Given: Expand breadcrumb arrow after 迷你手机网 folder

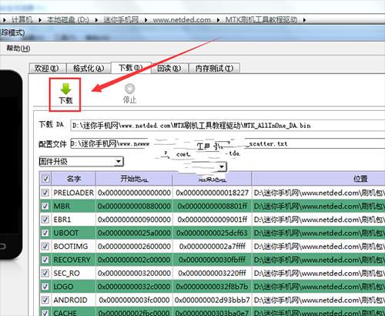Looking at the screenshot, I should pos(146,20).
